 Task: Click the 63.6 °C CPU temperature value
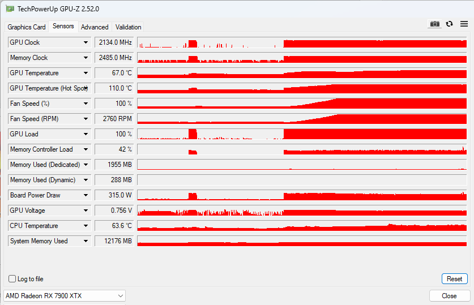pyautogui.click(x=114, y=226)
